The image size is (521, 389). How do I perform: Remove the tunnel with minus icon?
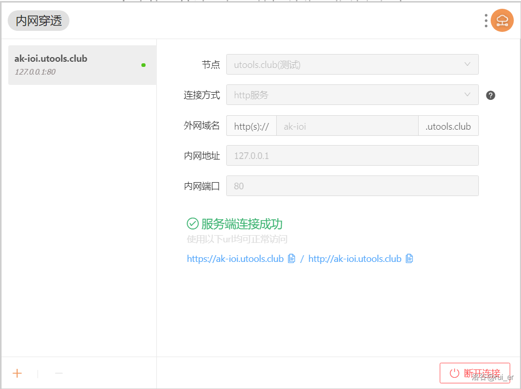59,373
